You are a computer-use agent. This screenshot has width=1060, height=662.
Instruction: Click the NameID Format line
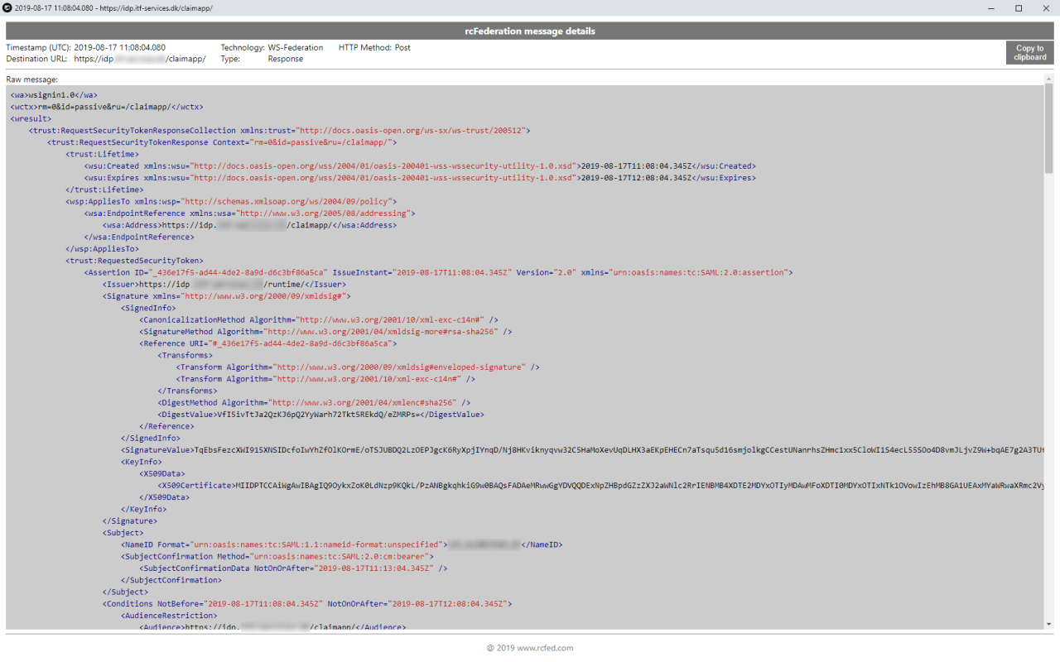pyautogui.click(x=342, y=544)
